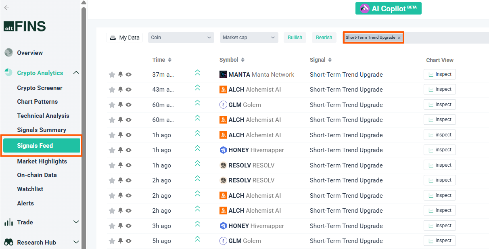The height and width of the screenshot is (249, 489).
Task: Collapse the Crypto Analytics section
Action: coord(76,73)
